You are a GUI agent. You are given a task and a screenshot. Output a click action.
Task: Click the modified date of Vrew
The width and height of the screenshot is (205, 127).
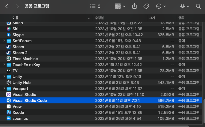(x=118, y=106)
